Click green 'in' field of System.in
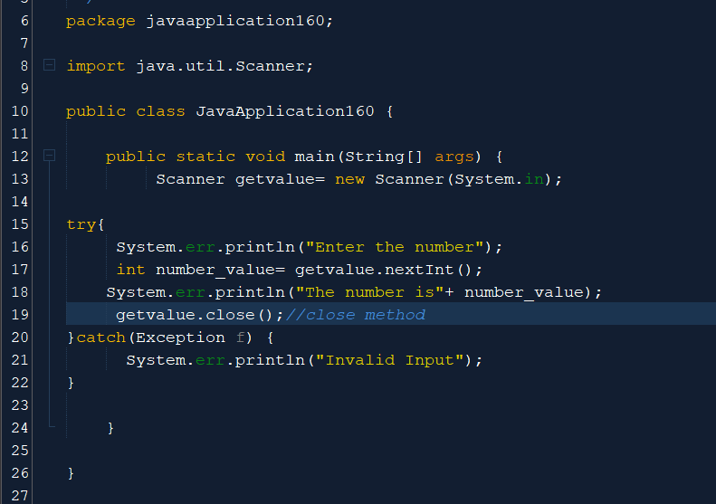 point(534,179)
